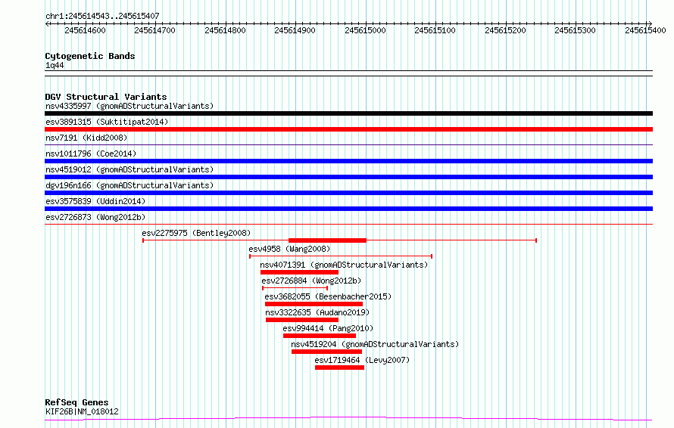Click the red esv3682055 variant bar
674x428 pixels.
coord(314,305)
